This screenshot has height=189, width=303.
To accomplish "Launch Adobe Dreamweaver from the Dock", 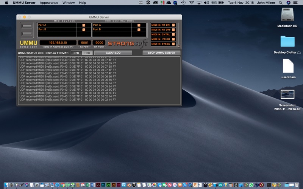I will tap(108, 185).
